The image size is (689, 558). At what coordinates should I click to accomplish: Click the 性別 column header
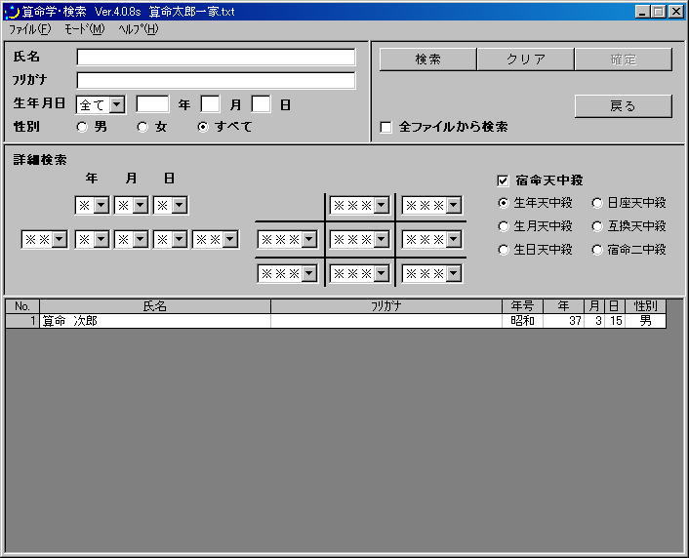pyautogui.click(x=645, y=306)
